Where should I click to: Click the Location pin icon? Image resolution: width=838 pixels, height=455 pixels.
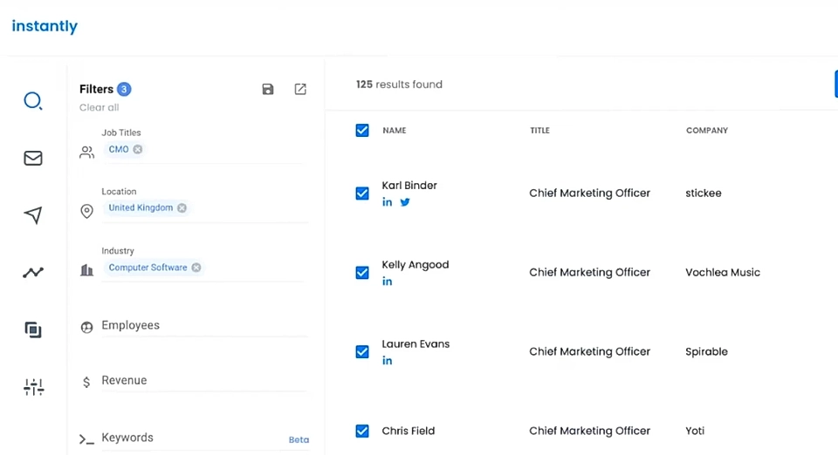point(86,211)
